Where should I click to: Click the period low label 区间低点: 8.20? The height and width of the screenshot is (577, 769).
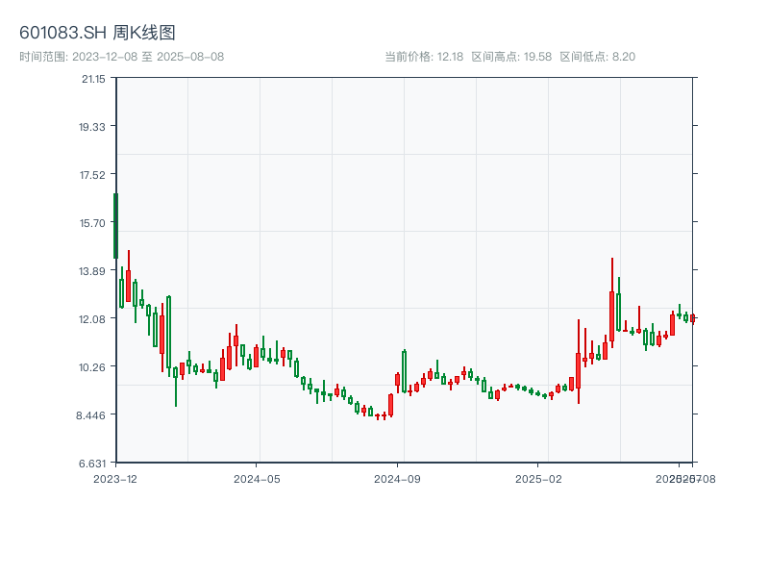pyautogui.click(x=597, y=57)
